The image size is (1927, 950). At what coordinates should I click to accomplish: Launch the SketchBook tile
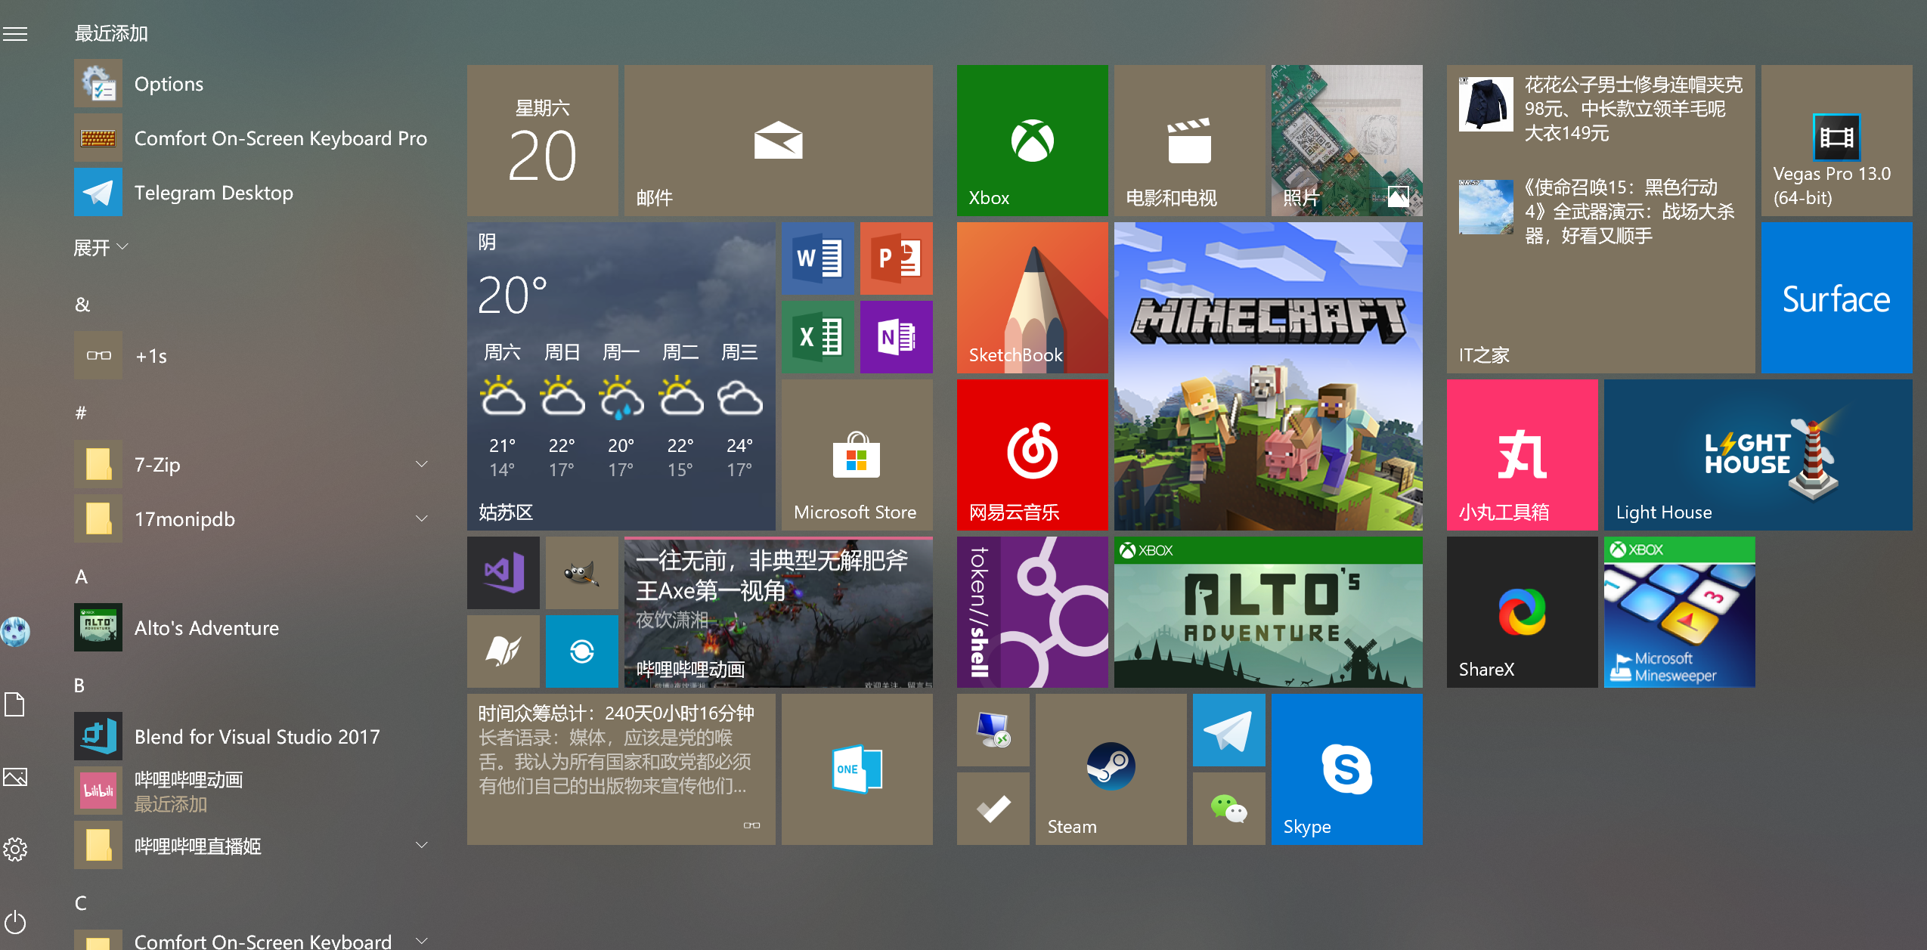(x=1032, y=298)
